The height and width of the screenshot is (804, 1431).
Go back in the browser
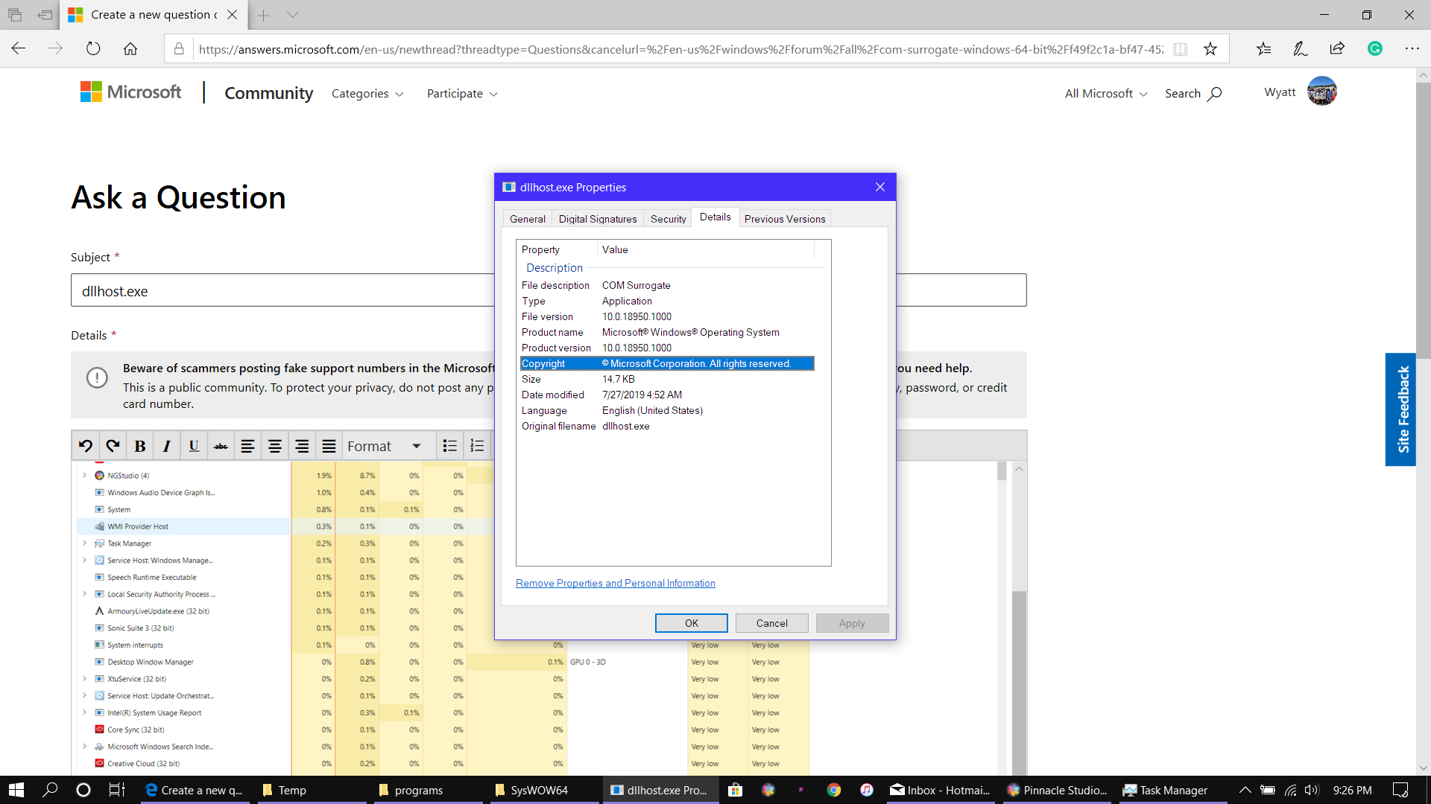pos(19,49)
